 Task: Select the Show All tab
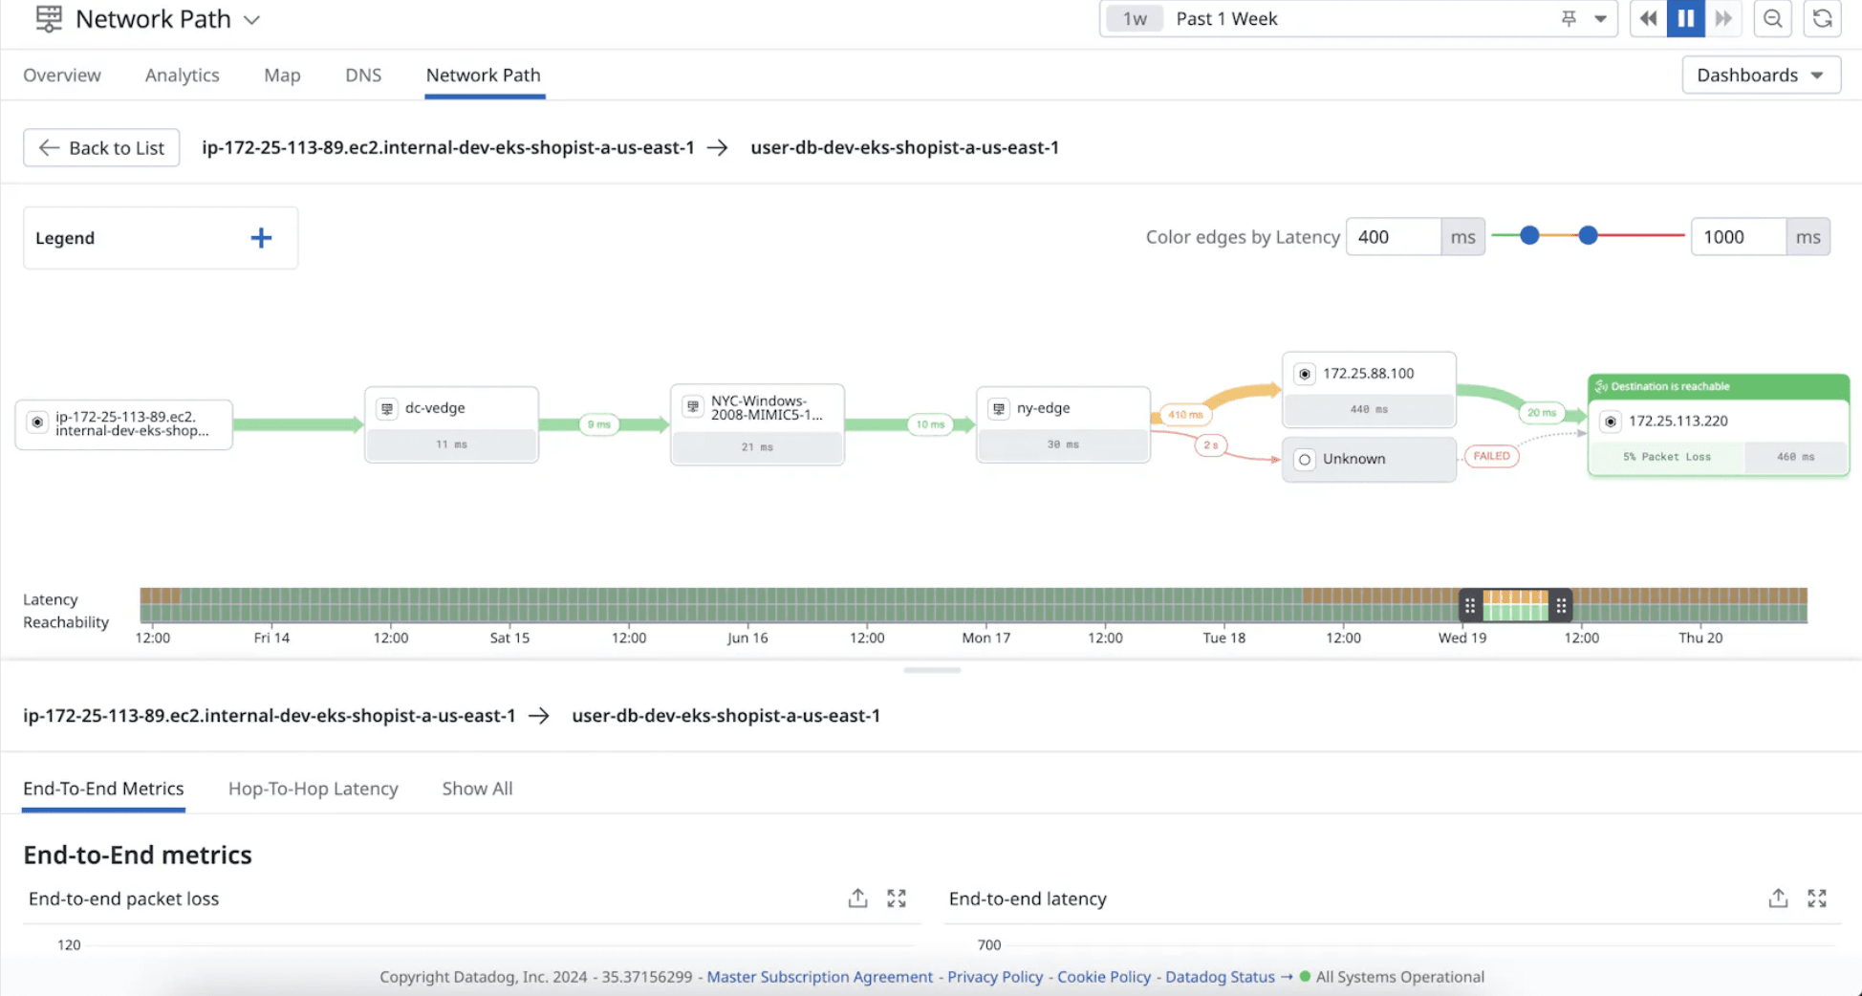coord(477,790)
